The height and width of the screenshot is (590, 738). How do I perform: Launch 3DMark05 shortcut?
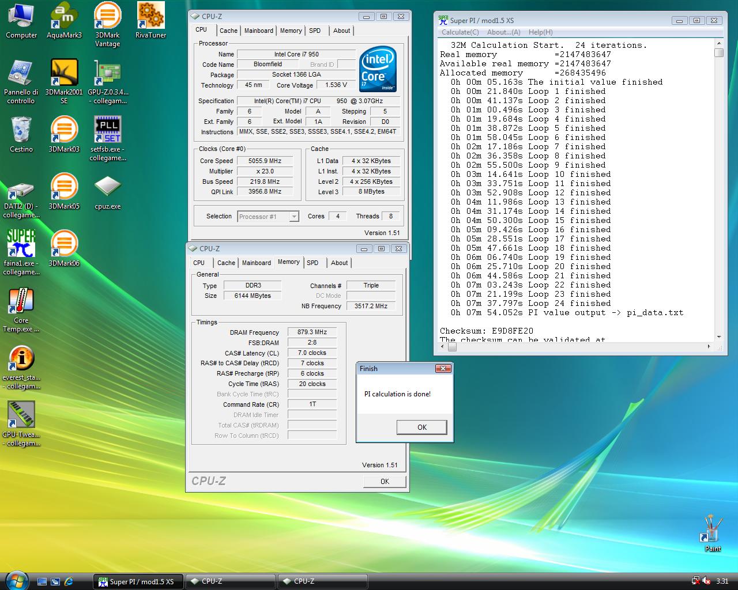click(x=64, y=192)
